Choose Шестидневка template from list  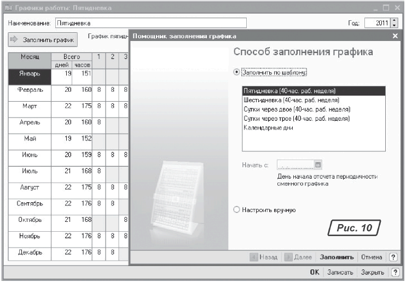coord(291,100)
